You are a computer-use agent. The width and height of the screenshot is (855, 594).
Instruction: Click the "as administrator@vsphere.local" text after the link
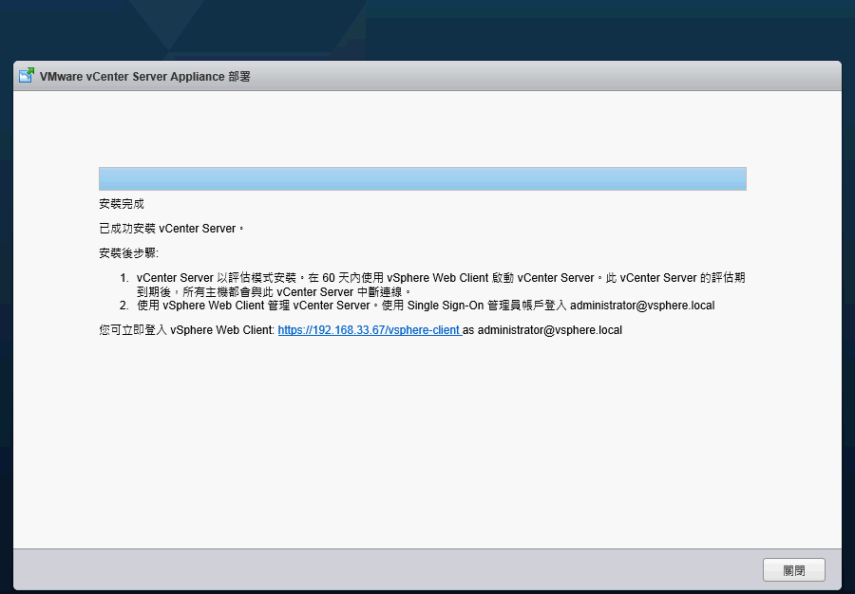click(x=542, y=330)
